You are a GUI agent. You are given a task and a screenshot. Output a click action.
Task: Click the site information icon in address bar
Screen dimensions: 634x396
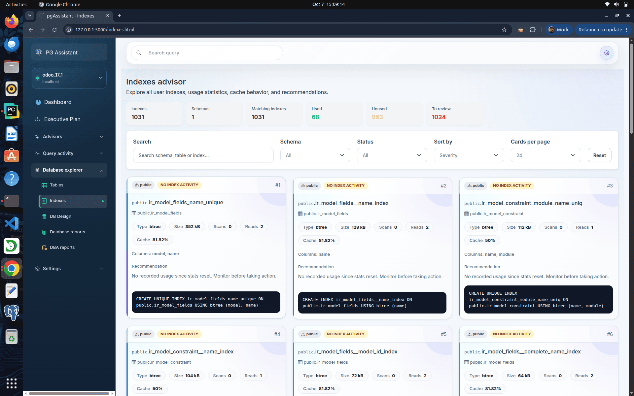(x=69, y=30)
